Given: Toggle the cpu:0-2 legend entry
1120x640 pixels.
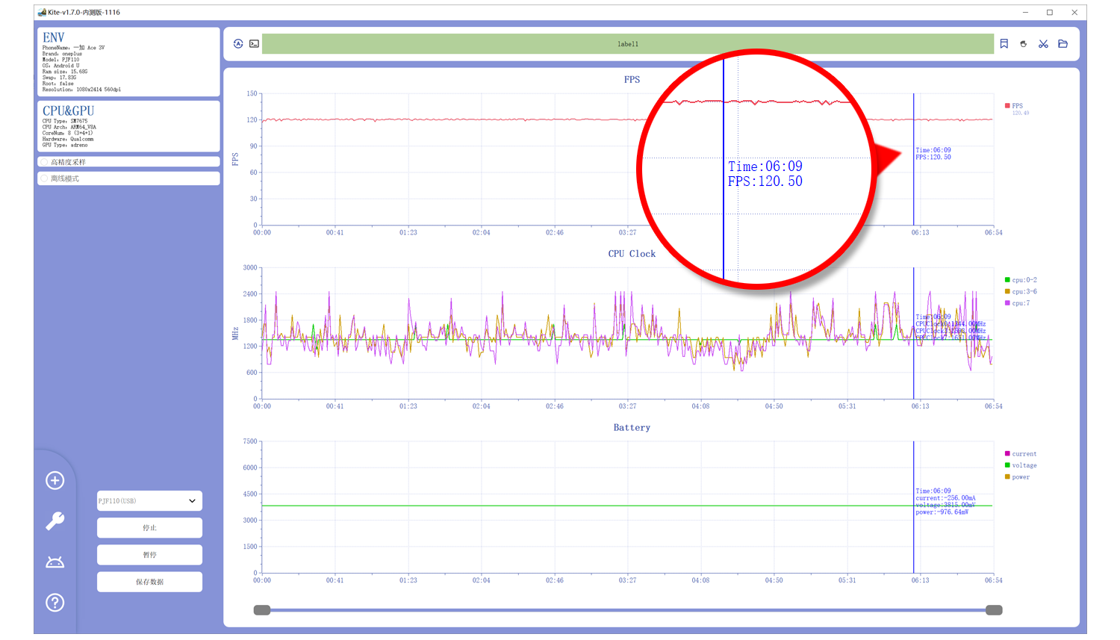Looking at the screenshot, I should coord(1021,280).
